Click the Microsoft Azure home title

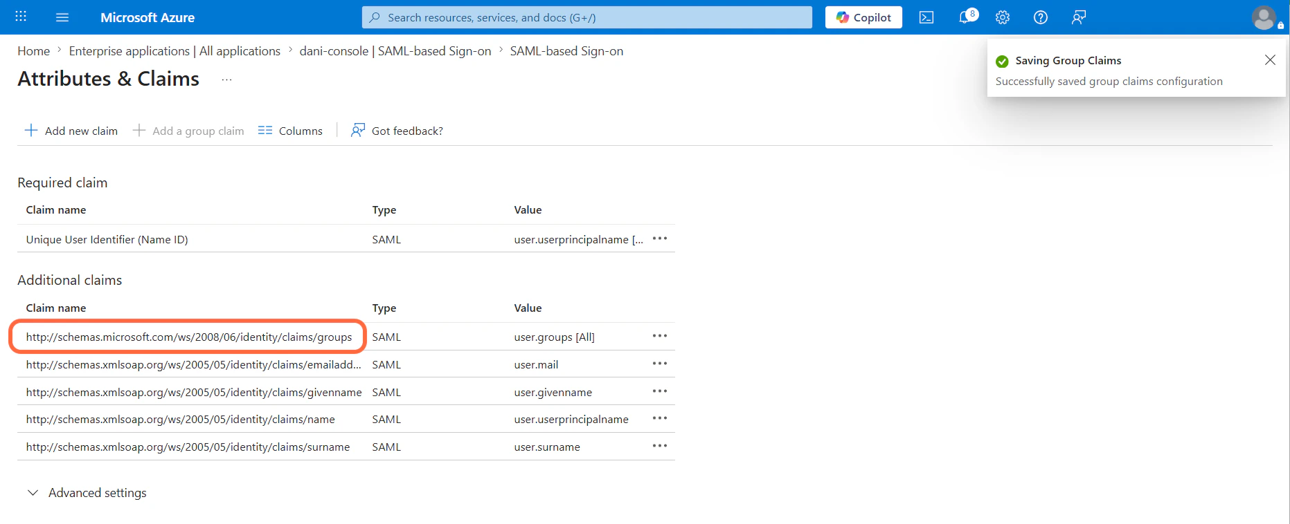point(147,17)
